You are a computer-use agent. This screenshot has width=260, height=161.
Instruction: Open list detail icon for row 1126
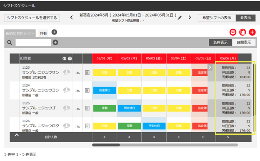(x=87, y=126)
